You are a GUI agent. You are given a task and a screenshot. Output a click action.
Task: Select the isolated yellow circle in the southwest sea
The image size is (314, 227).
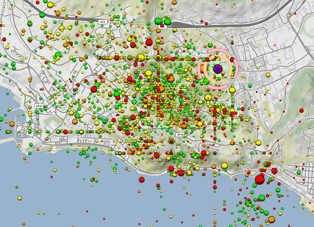(x=20, y=198)
